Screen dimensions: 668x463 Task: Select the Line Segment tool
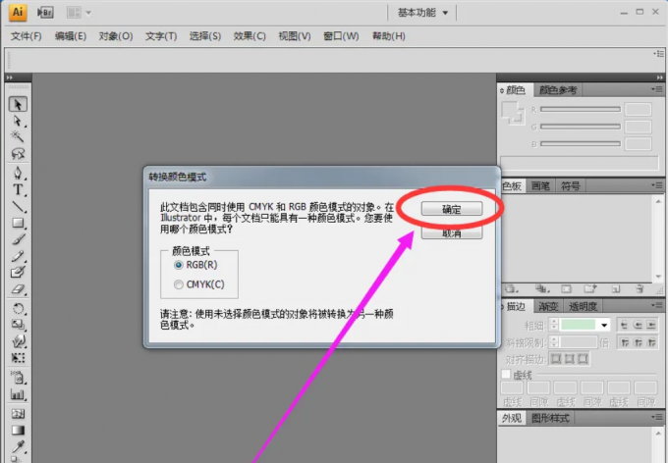click(x=18, y=207)
